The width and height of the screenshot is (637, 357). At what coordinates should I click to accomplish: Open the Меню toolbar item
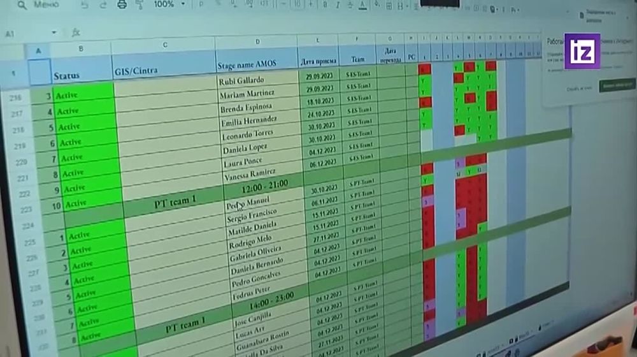pyautogui.click(x=47, y=4)
